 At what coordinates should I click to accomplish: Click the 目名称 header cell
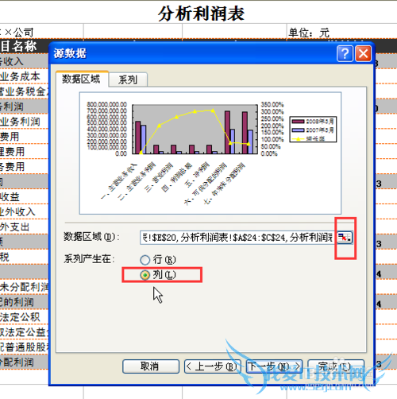pos(25,46)
